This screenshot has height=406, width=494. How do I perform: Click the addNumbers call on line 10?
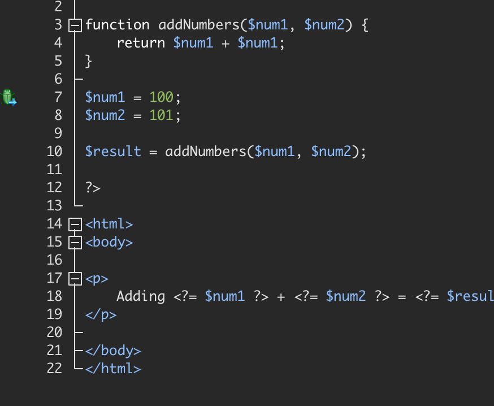(205, 152)
